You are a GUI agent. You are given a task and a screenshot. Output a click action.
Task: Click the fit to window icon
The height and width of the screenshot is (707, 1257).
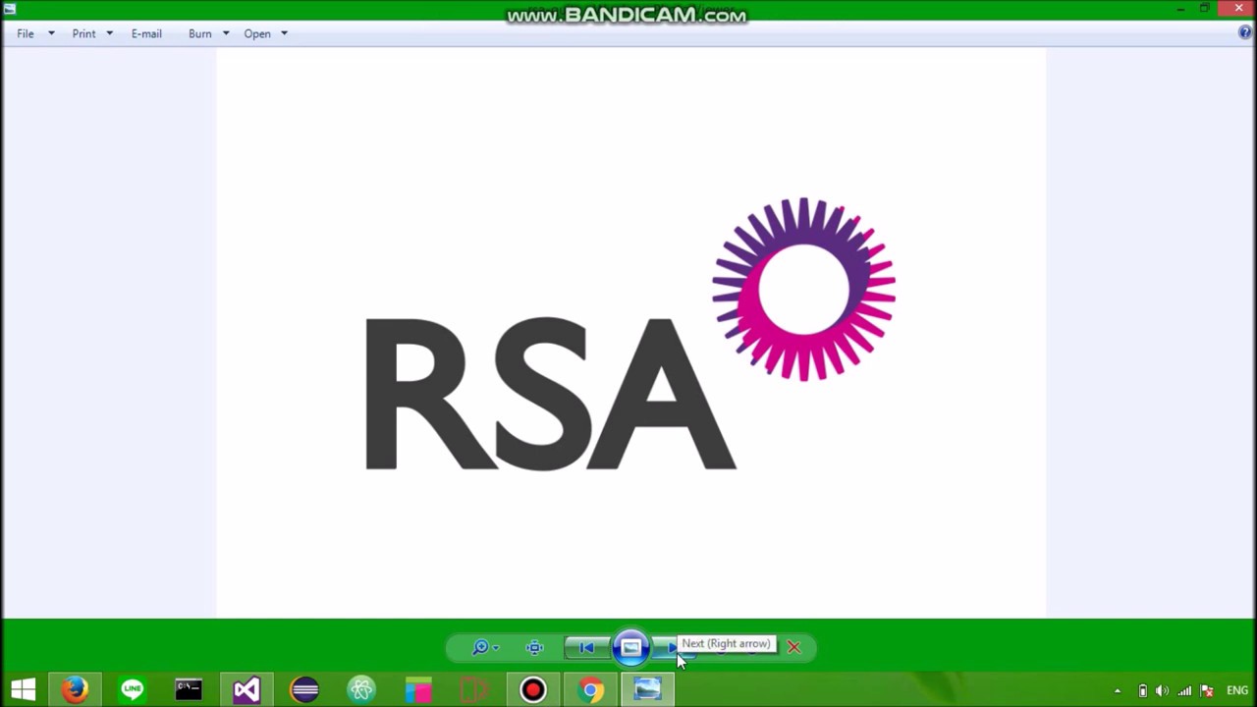(534, 647)
